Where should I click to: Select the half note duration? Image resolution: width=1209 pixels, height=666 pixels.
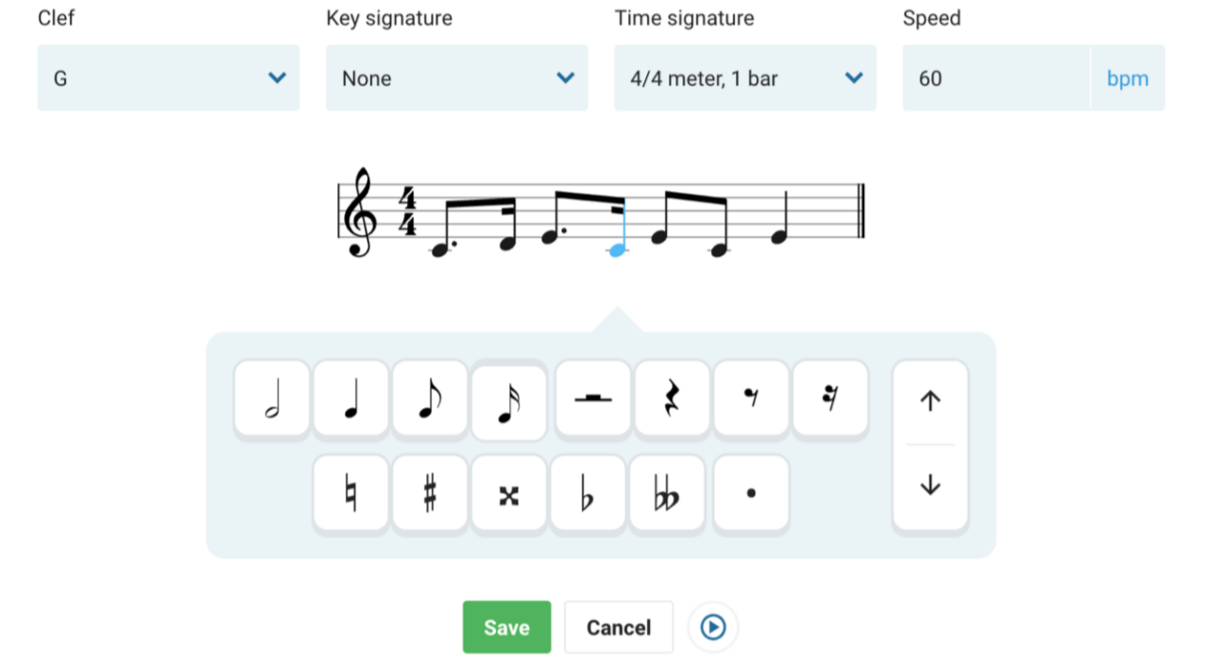tap(272, 399)
